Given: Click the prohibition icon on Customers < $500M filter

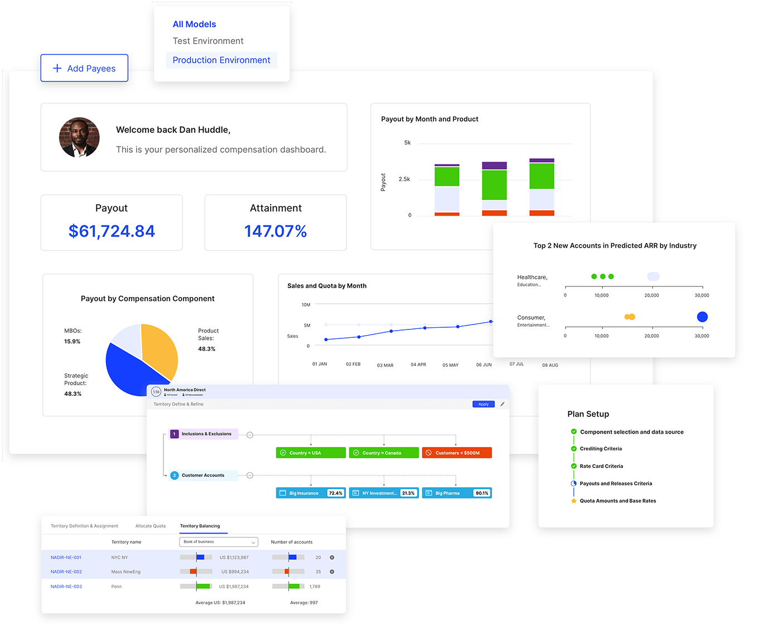Looking at the screenshot, I should [428, 453].
